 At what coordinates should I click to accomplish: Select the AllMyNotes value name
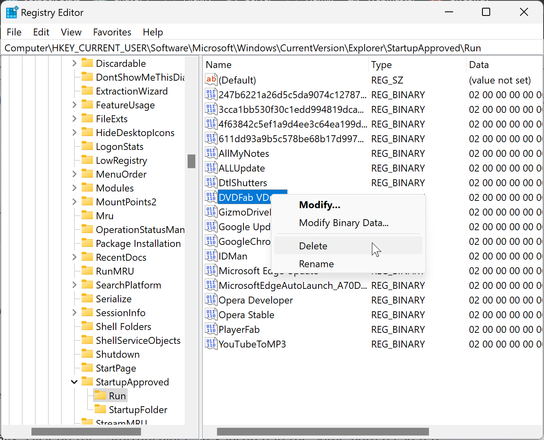coord(244,154)
